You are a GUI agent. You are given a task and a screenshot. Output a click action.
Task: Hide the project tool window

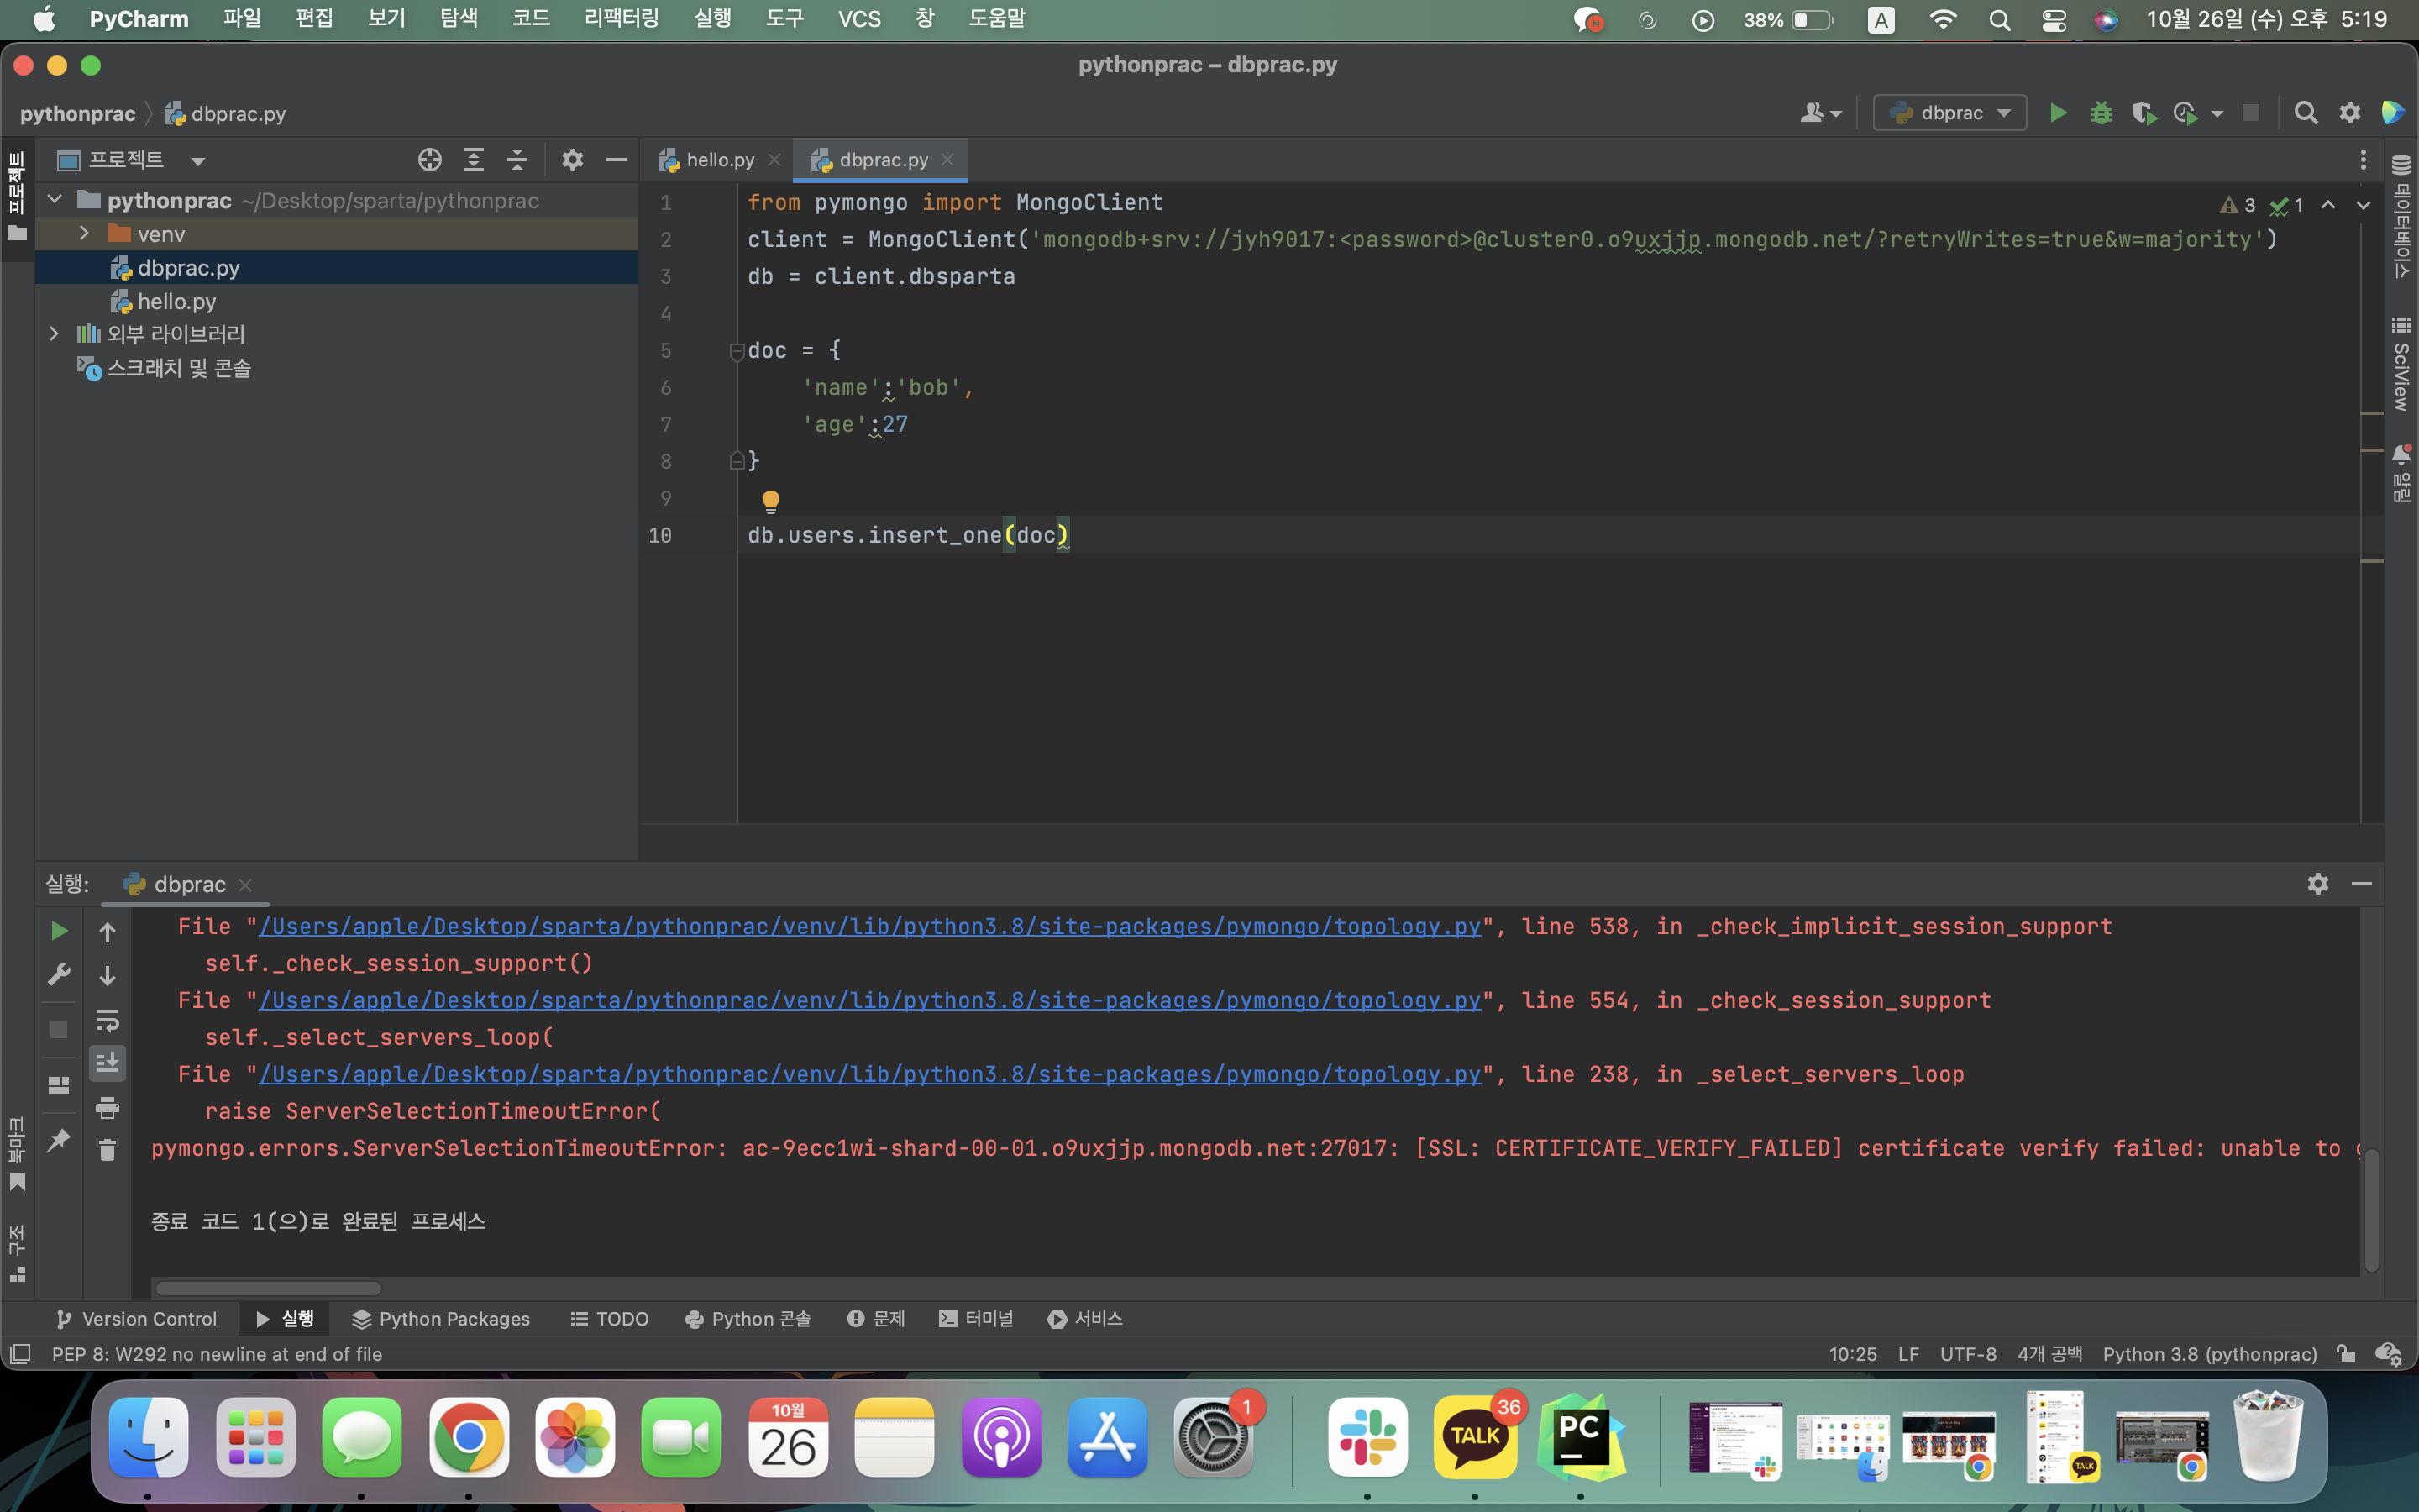(616, 160)
